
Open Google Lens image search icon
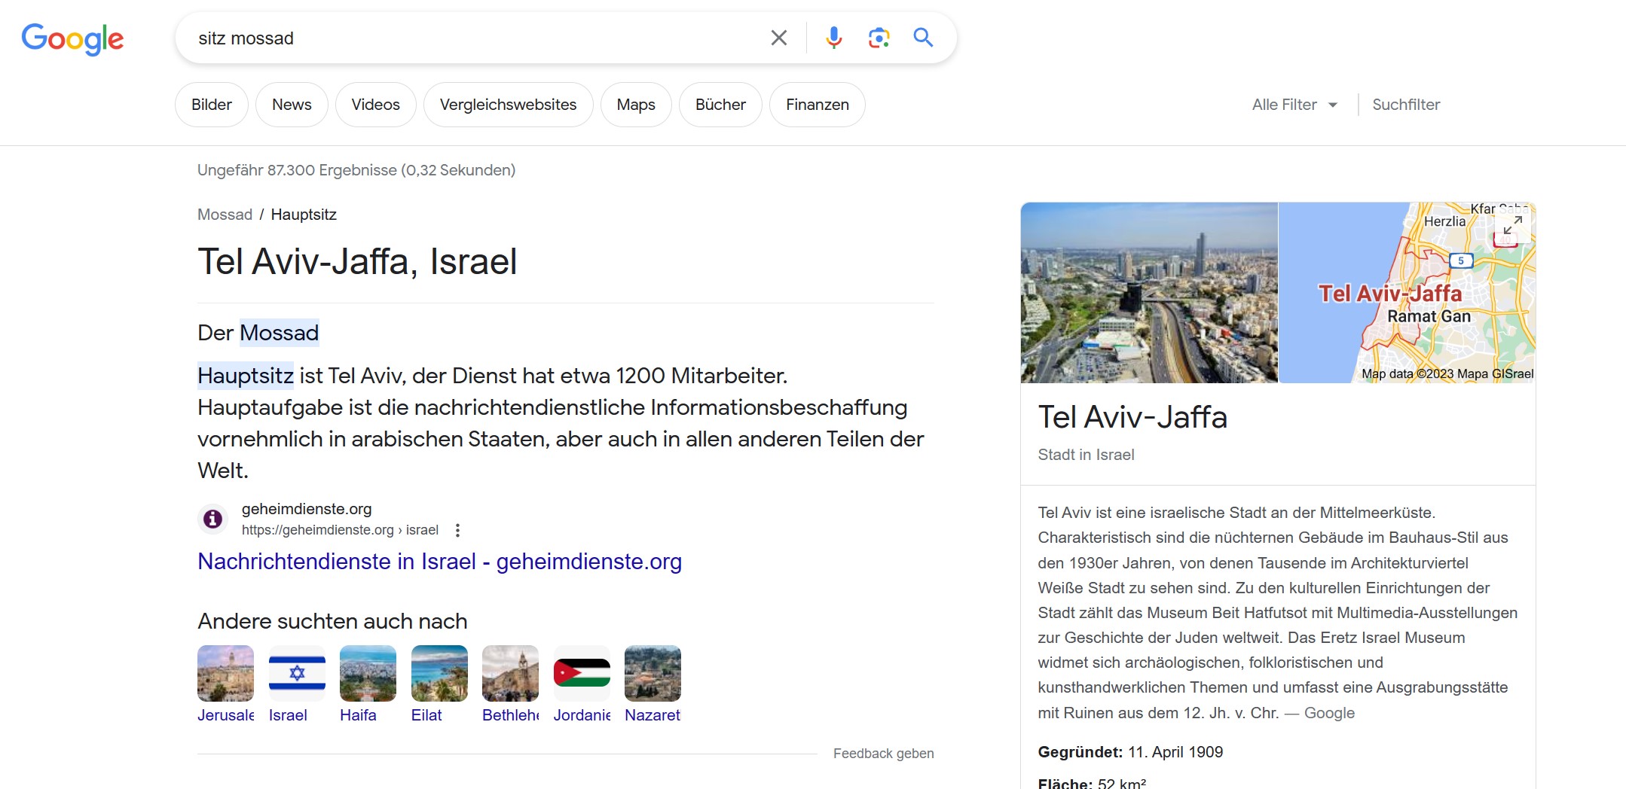tap(879, 38)
